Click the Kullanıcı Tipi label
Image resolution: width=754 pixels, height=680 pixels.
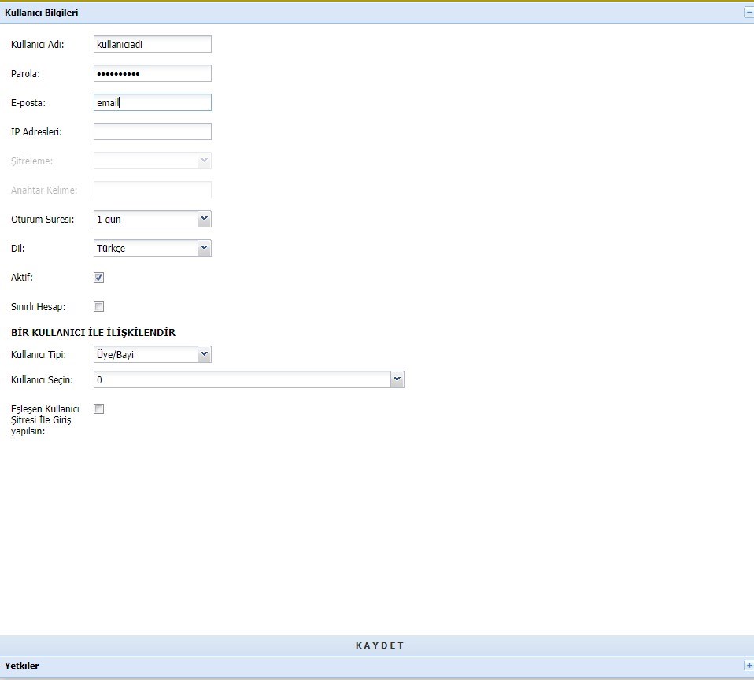(39, 354)
